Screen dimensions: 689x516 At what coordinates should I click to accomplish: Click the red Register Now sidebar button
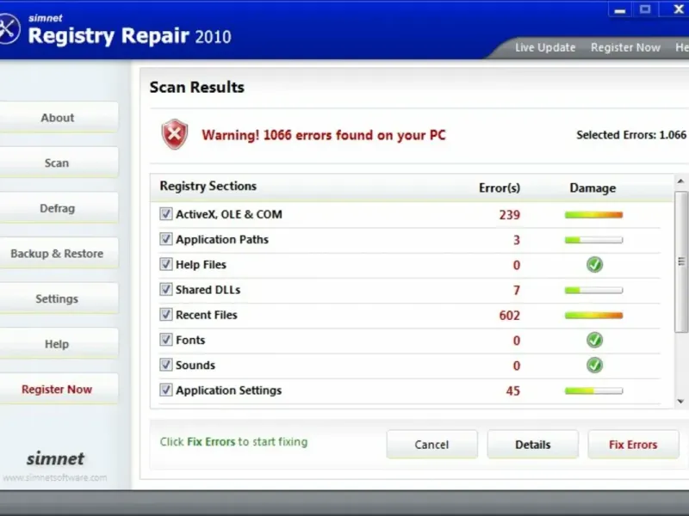tap(57, 389)
